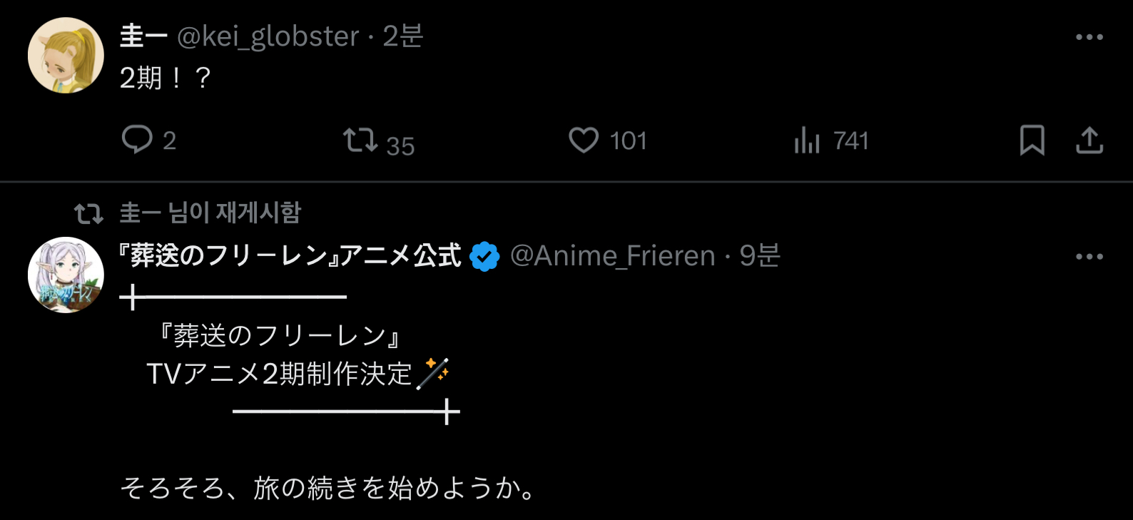Repost kei_globster's post with the retweet icon
Screen dimensions: 1133x520
tap(360, 141)
